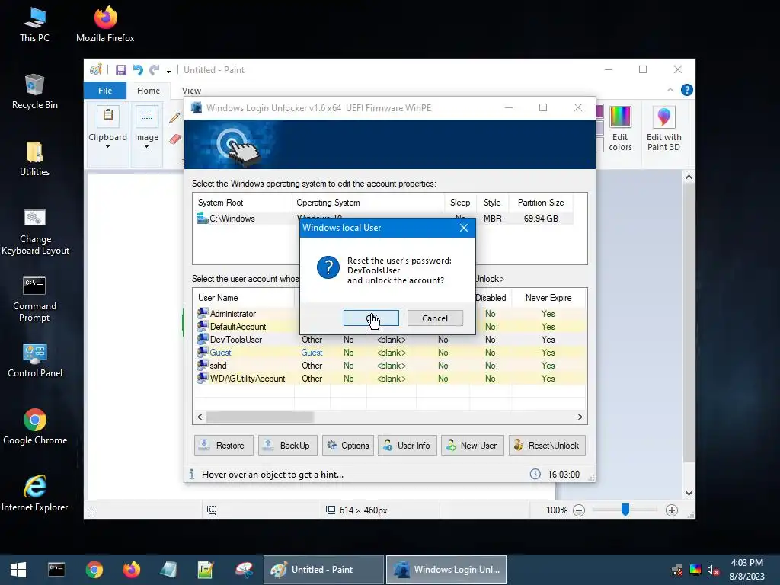Click the Reset\Unlock button
Viewport: 780px width, 585px height.
coord(547,445)
